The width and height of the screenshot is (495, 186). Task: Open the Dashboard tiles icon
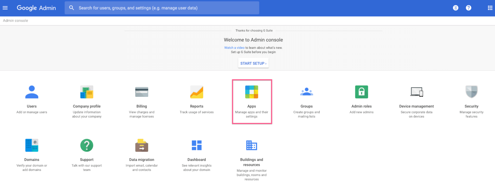point(197,145)
